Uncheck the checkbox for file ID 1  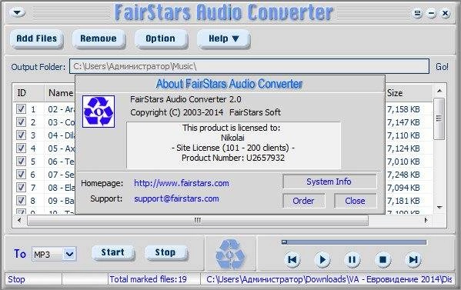coord(21,109)
